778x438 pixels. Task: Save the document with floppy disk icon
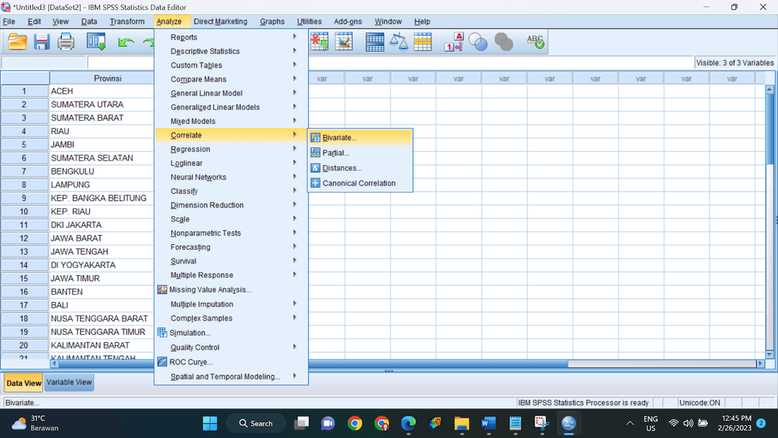[42, 42]
